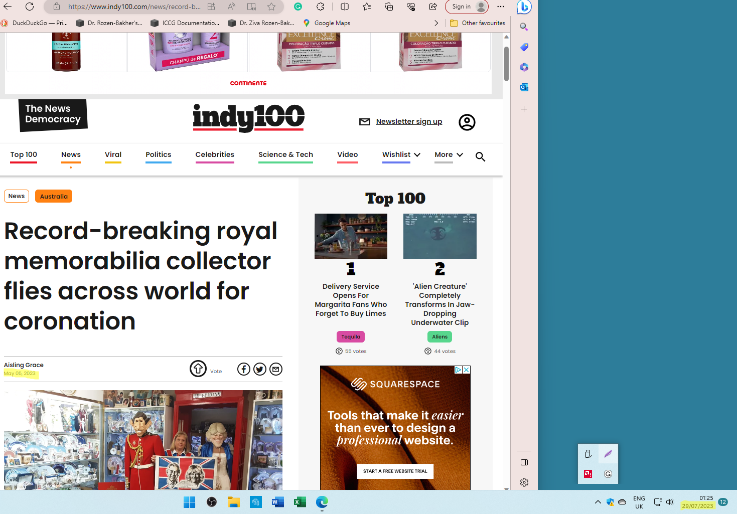Screen dimensions: 737x514
Task: Open the browser Settings and more menu
Action: pyautogui.click(x=501, y=7)
